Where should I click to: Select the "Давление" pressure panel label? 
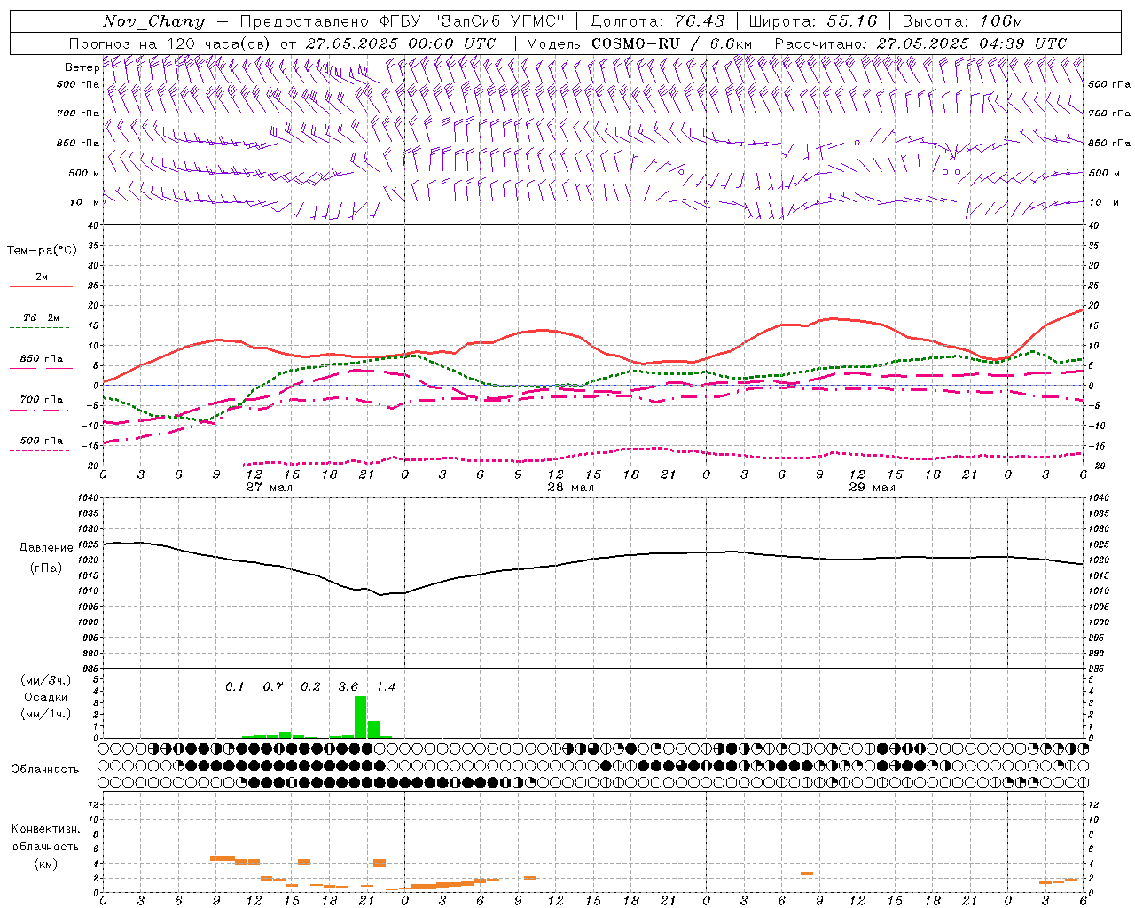[x=46, y=548]
